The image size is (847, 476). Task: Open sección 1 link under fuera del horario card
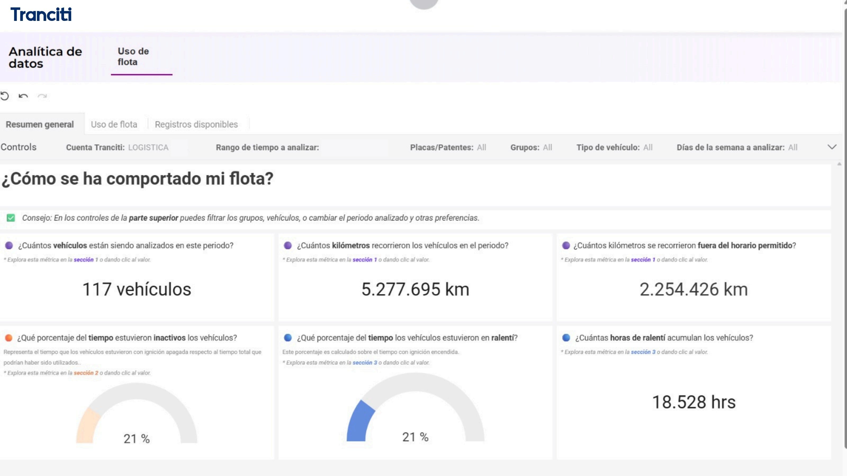(x=643, y=259)
